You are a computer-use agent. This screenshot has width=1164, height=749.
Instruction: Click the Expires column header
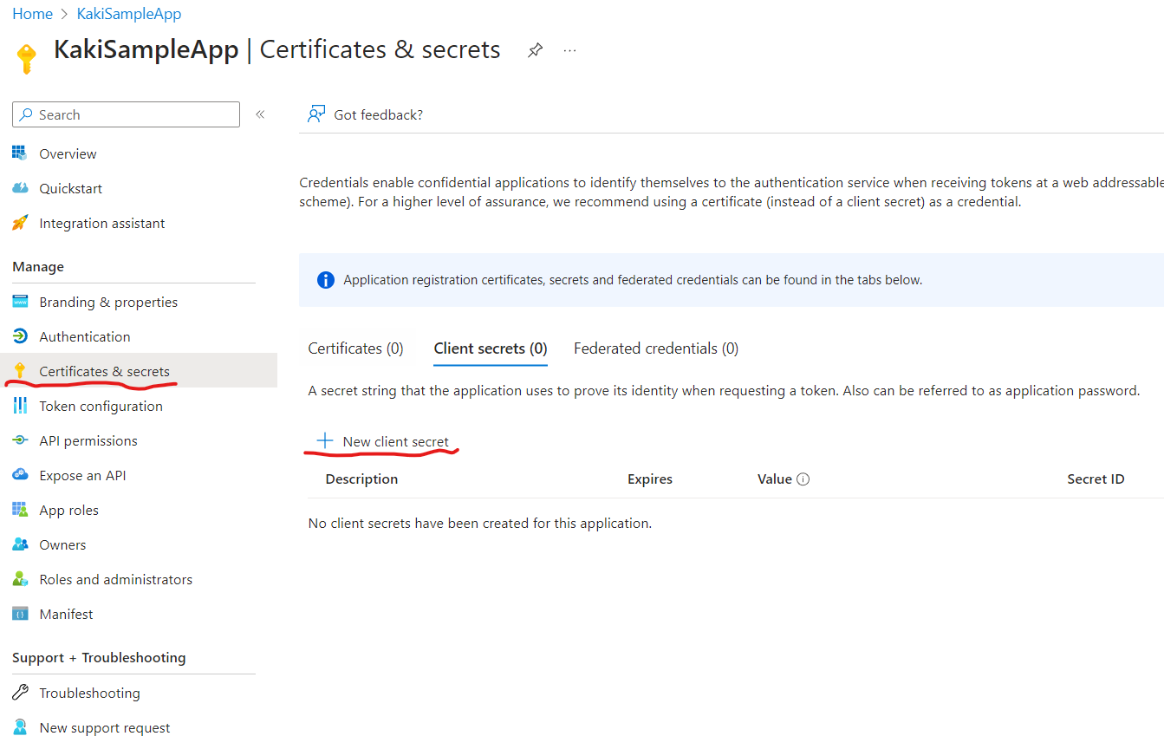650,479
